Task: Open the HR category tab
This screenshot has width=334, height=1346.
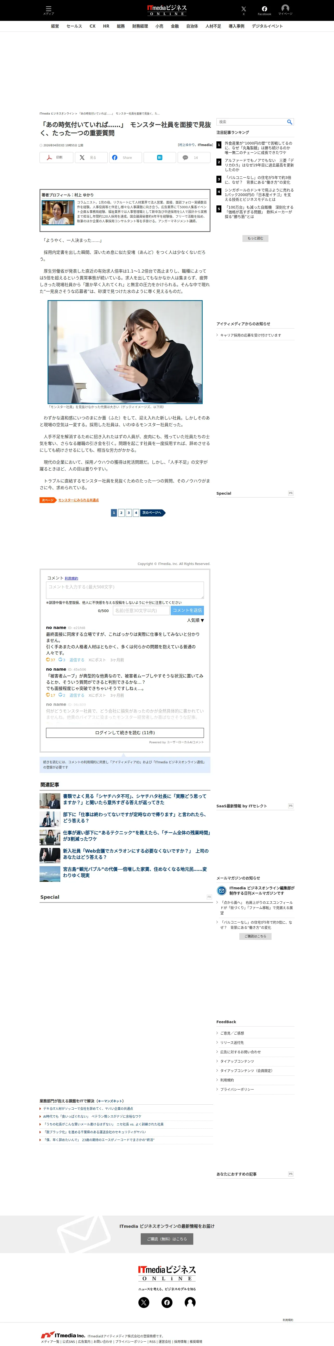Action: click(x=106, y=26)
